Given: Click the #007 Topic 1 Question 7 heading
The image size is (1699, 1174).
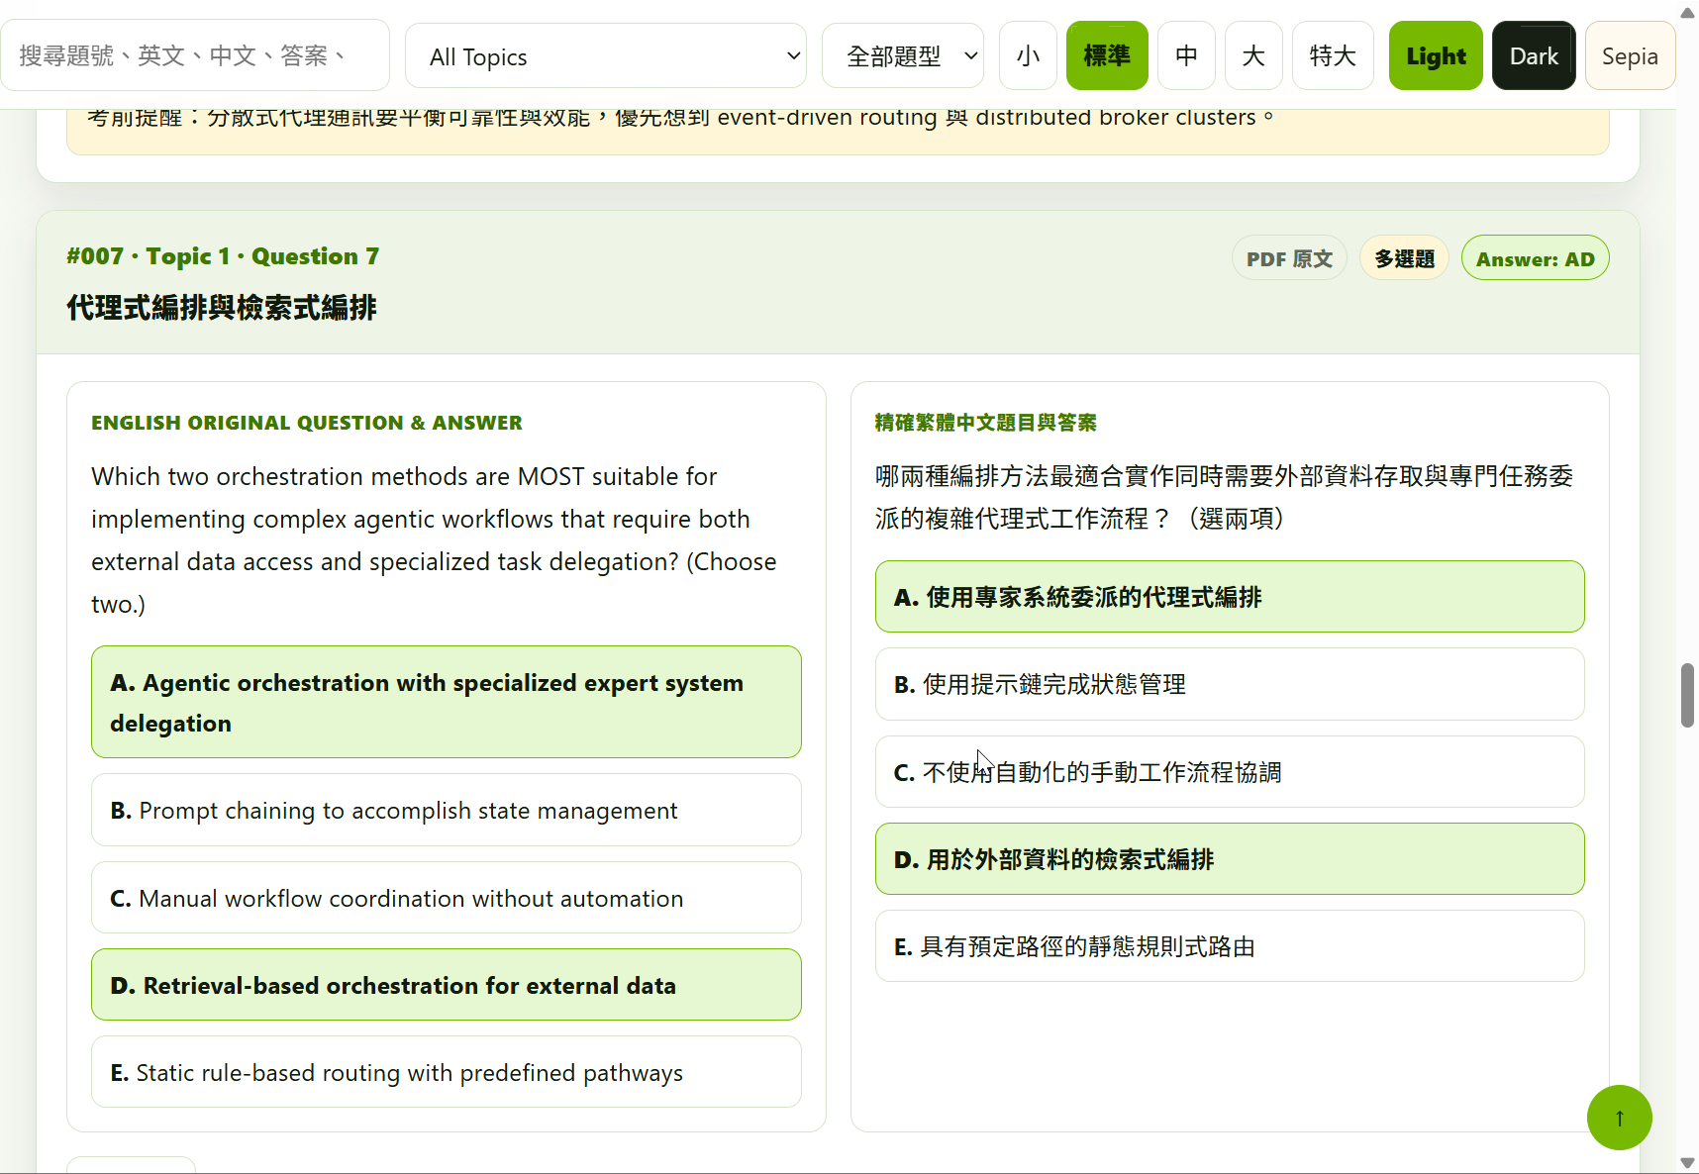Looking at the screenshot, I should click(x=223, y=256).
